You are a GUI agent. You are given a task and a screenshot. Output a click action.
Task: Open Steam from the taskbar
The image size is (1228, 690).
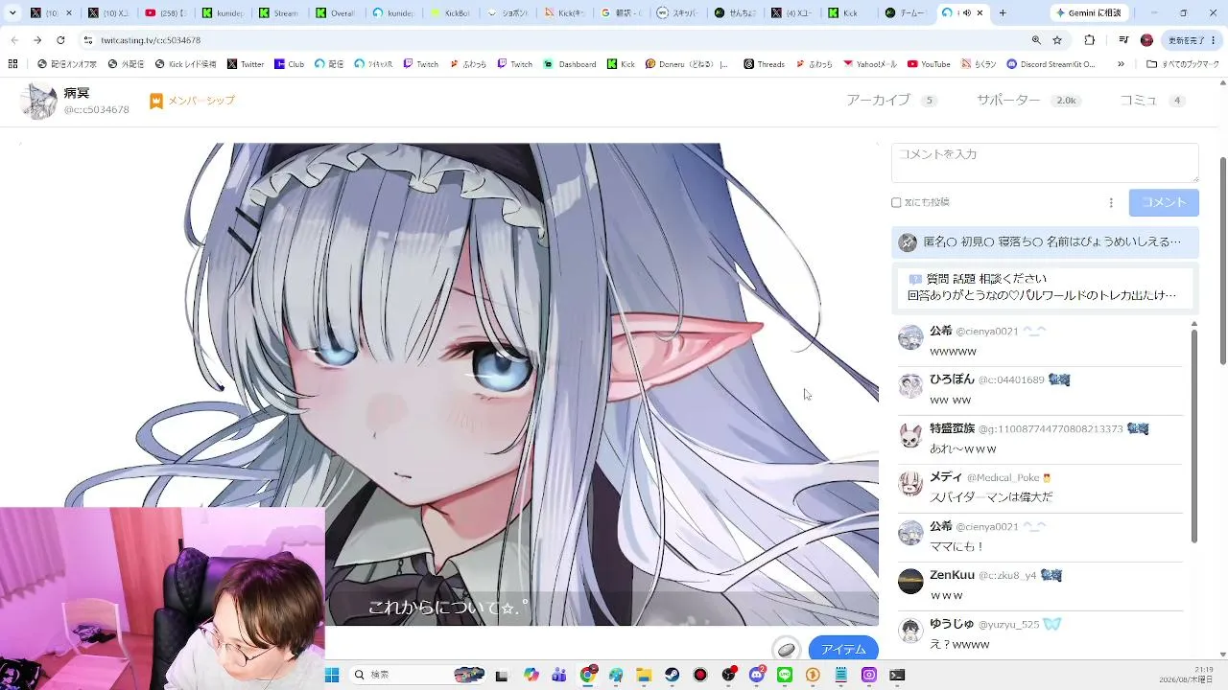click(673, 675)
